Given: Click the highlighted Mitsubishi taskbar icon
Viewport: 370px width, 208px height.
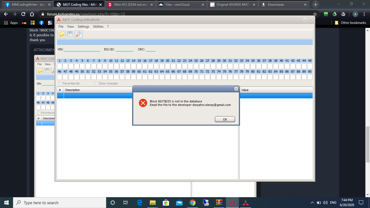Looking at the screenshot, I should (232, 203).
